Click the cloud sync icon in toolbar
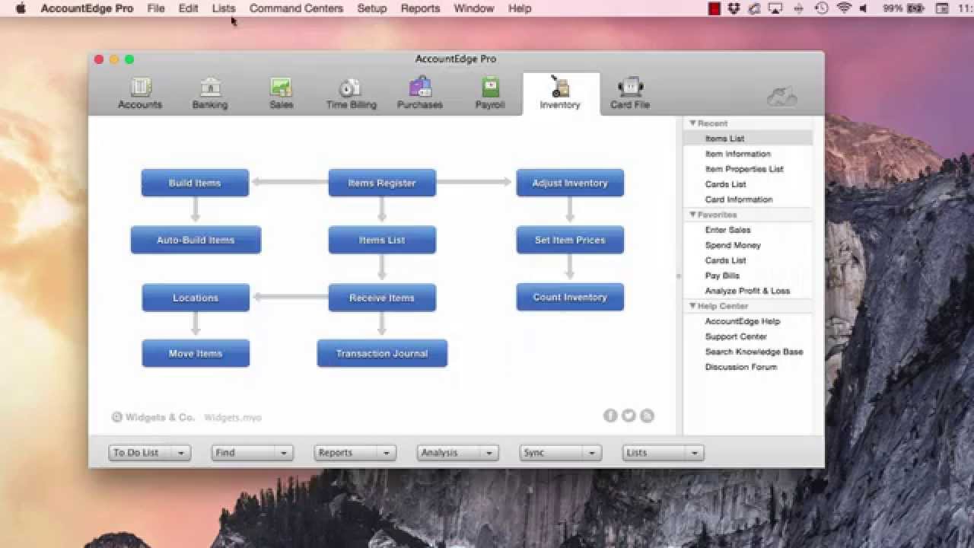 (x=781, y=96)
